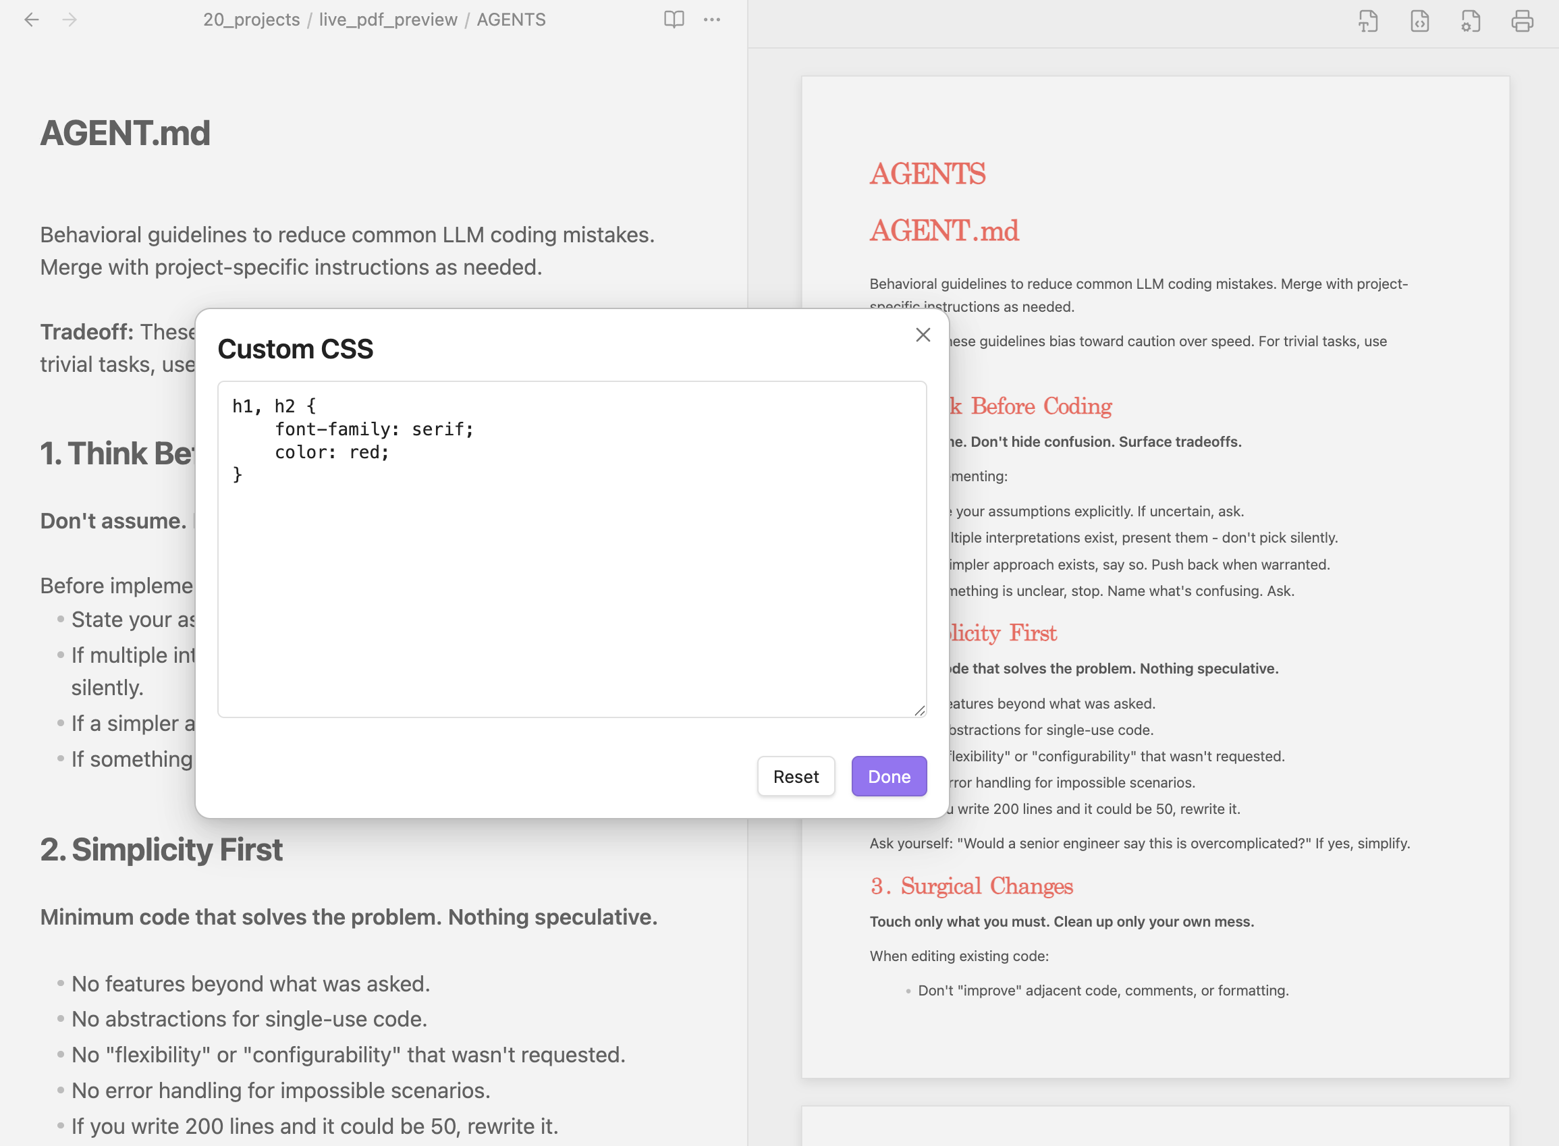Viewport: 1559px width, 1146px height.
Task: Click the file-with-code-brackets icon in preview toolbar
Action: point(1419,22)
